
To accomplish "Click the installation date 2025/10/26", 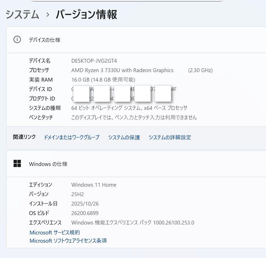I will coord(85,204).
